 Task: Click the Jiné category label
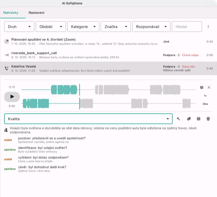coord(166,41)
